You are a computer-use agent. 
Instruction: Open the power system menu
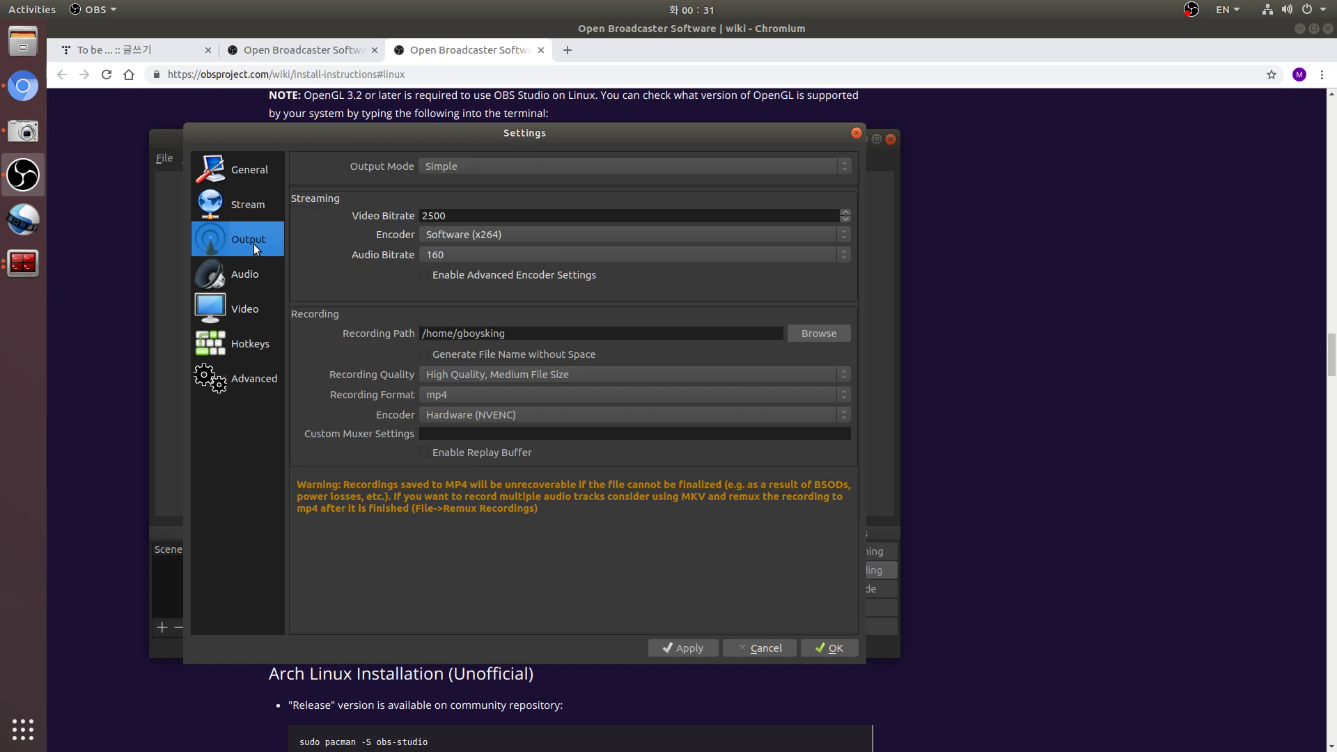tap(1313, 10)
